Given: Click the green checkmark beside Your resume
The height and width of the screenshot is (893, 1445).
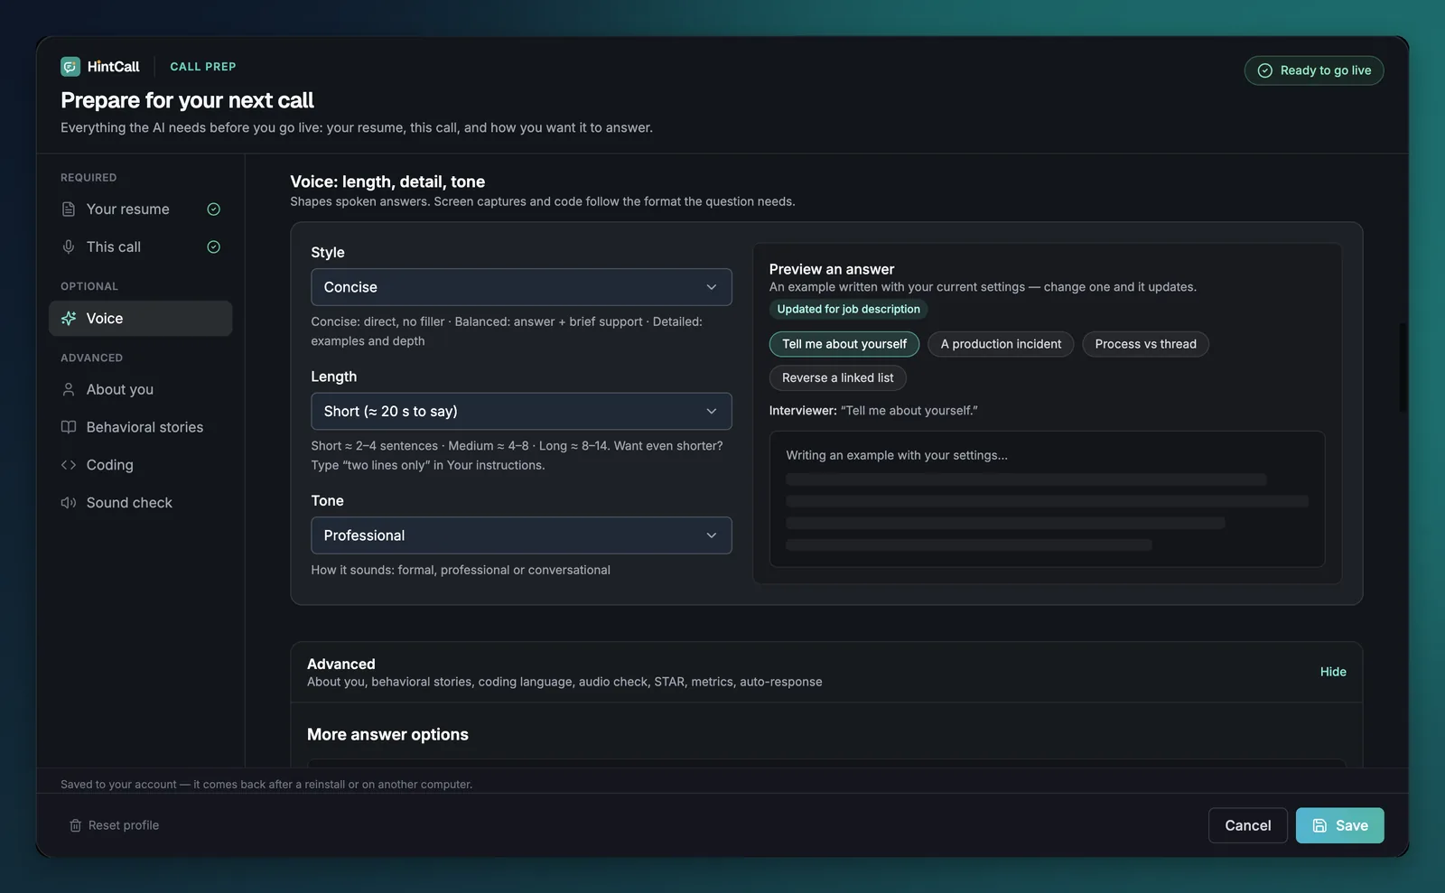Looking at the screenshot, I should (x=214, y=209).
